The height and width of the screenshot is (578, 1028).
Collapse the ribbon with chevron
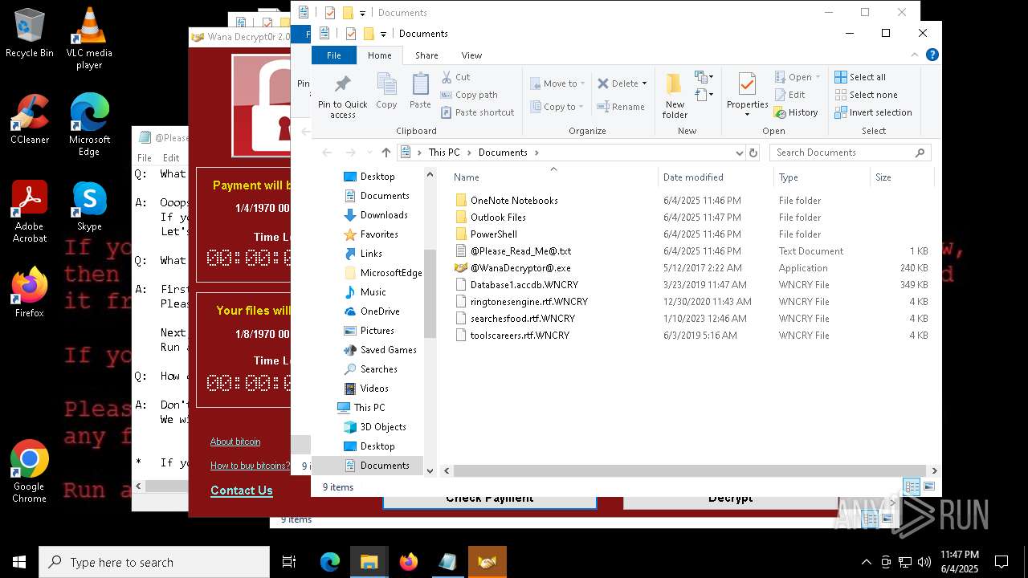914,55
